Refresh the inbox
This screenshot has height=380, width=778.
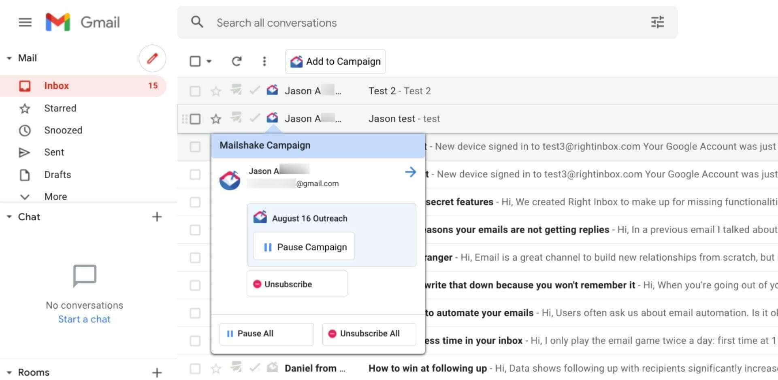coord(237,62)
